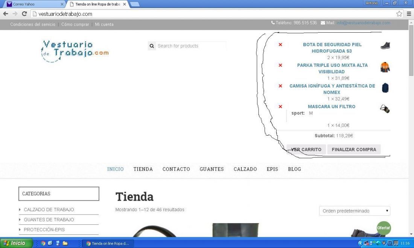Open the folder icon in quick launch
The height and width of the screenshot is (248, 414).
tap(65, 243)
